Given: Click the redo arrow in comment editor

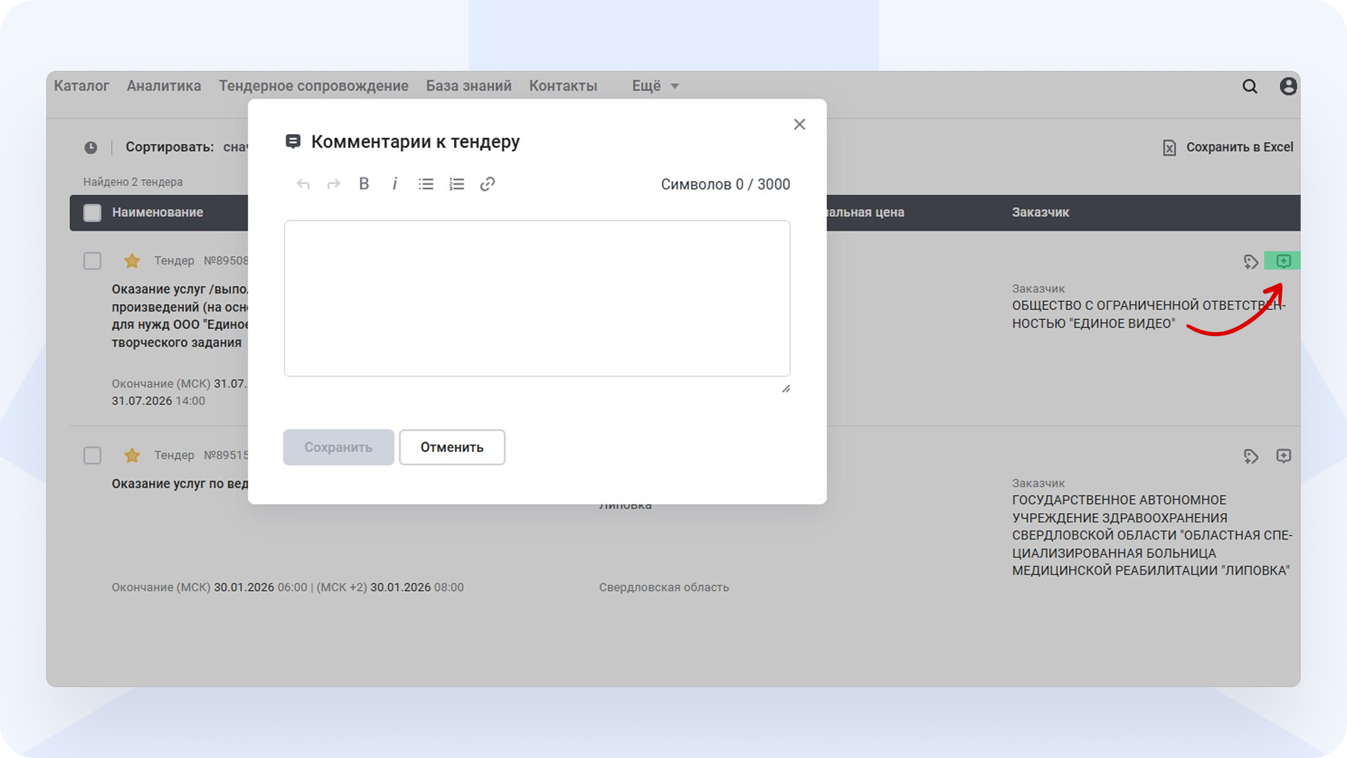Looking at the screenshot, I should [x=334, y=184].
